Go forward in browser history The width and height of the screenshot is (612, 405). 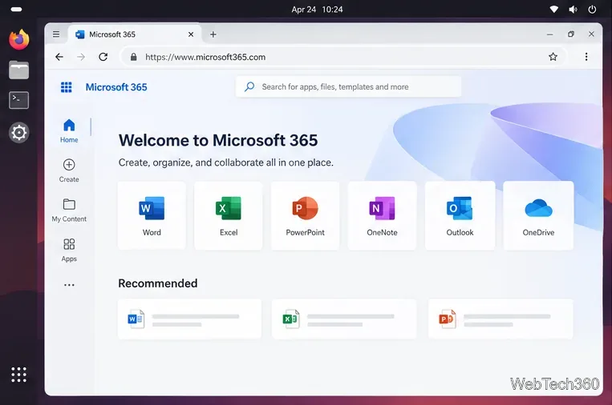pos(81,57)
